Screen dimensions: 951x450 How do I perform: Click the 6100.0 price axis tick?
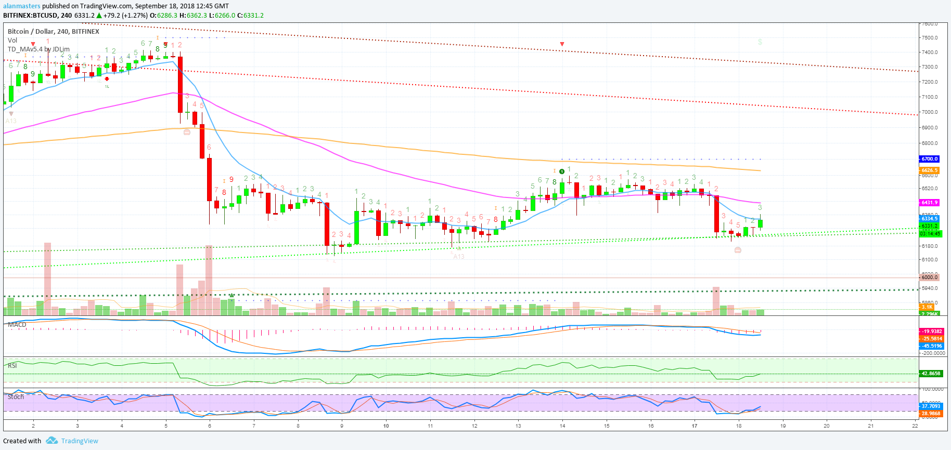coord(930,259)
